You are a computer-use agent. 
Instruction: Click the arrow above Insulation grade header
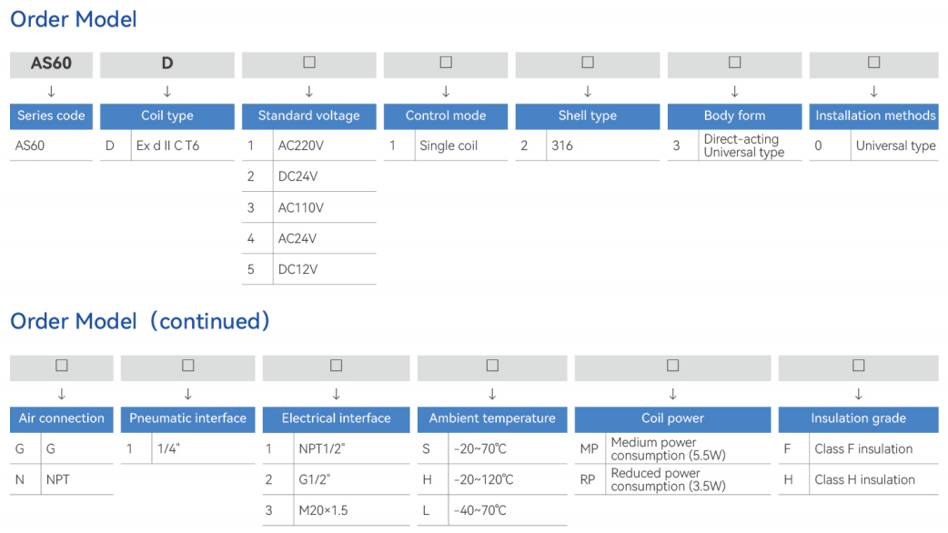point(859,394)
